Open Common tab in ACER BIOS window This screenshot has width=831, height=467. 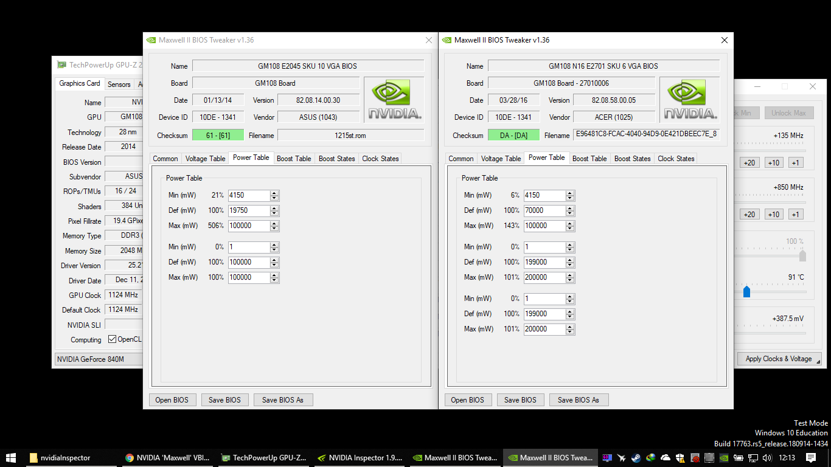tap(461, 159)
